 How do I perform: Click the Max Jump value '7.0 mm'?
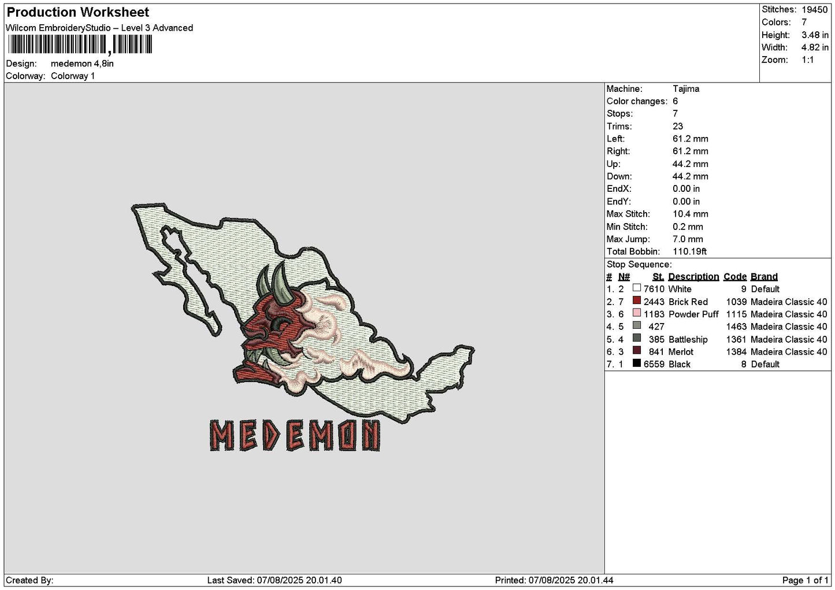tap(688, 239)
